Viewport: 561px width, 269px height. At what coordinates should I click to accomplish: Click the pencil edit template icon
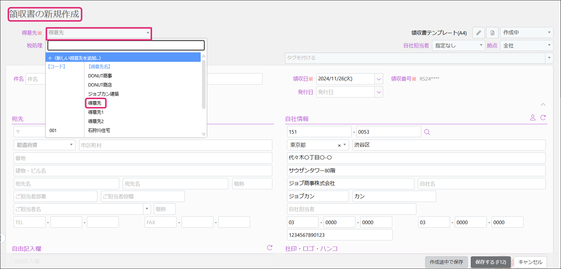(478, 33)
